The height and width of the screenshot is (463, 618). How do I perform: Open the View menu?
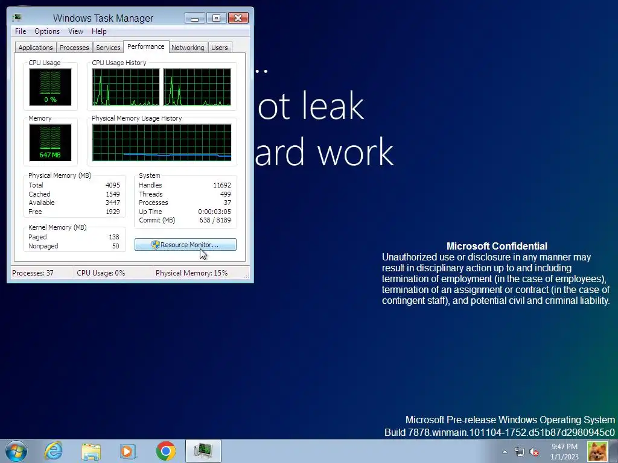coord(75,31)
